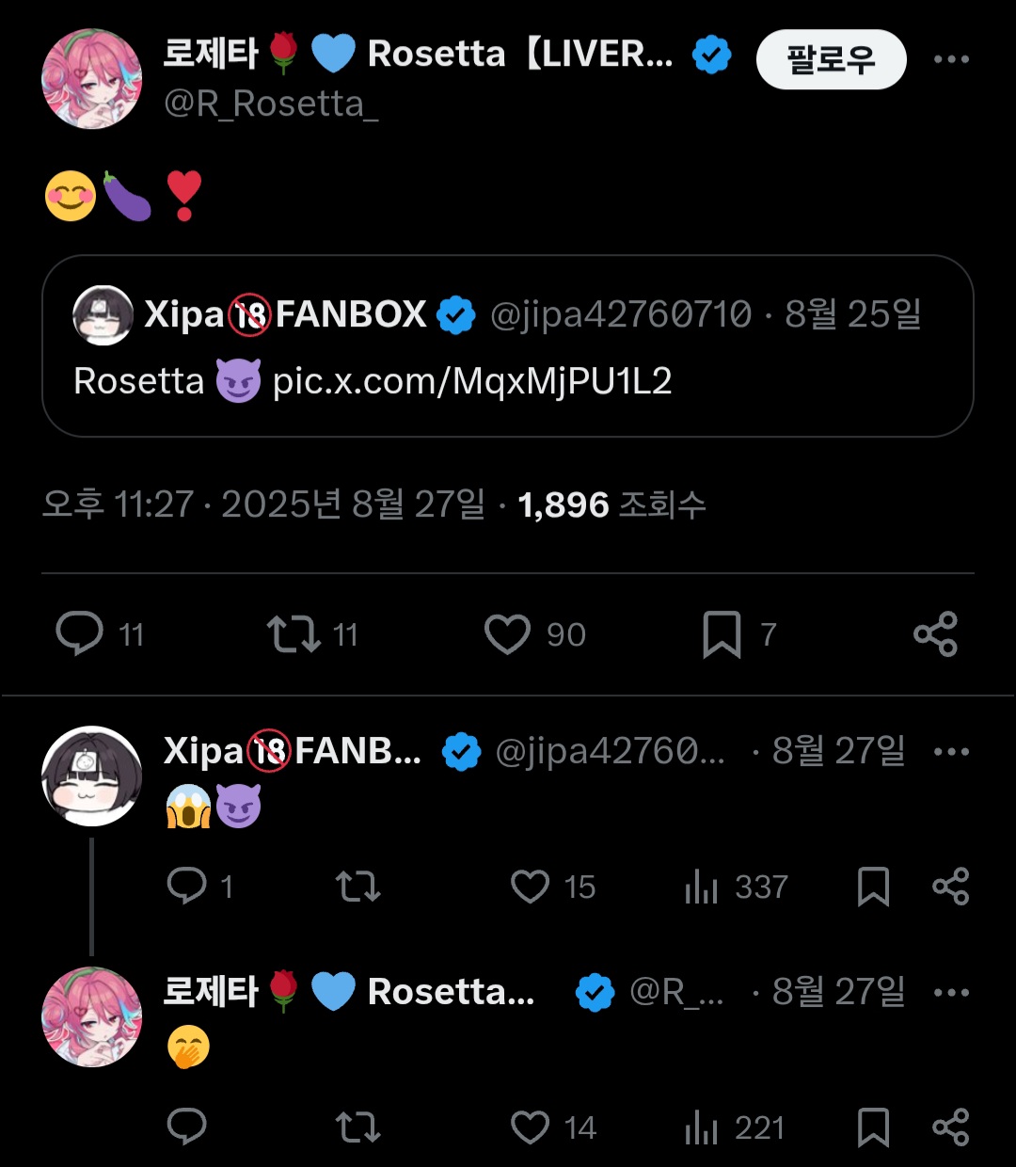Open more options on Rosetta's reply

(x=951, y=993)
